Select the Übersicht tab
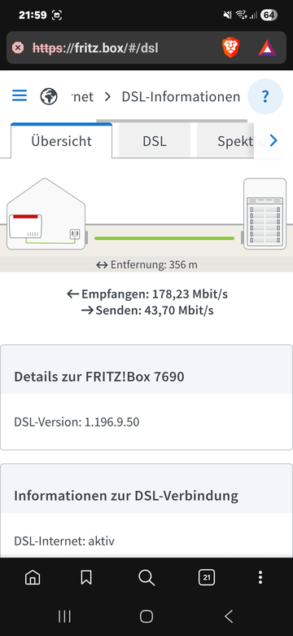Viewport: 293px width, 636px height. 62,141
